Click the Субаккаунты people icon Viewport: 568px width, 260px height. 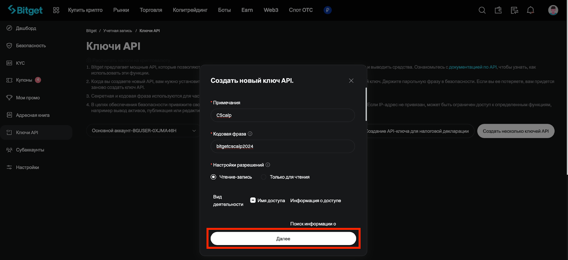pyautogui.click(x=9, y=150)
